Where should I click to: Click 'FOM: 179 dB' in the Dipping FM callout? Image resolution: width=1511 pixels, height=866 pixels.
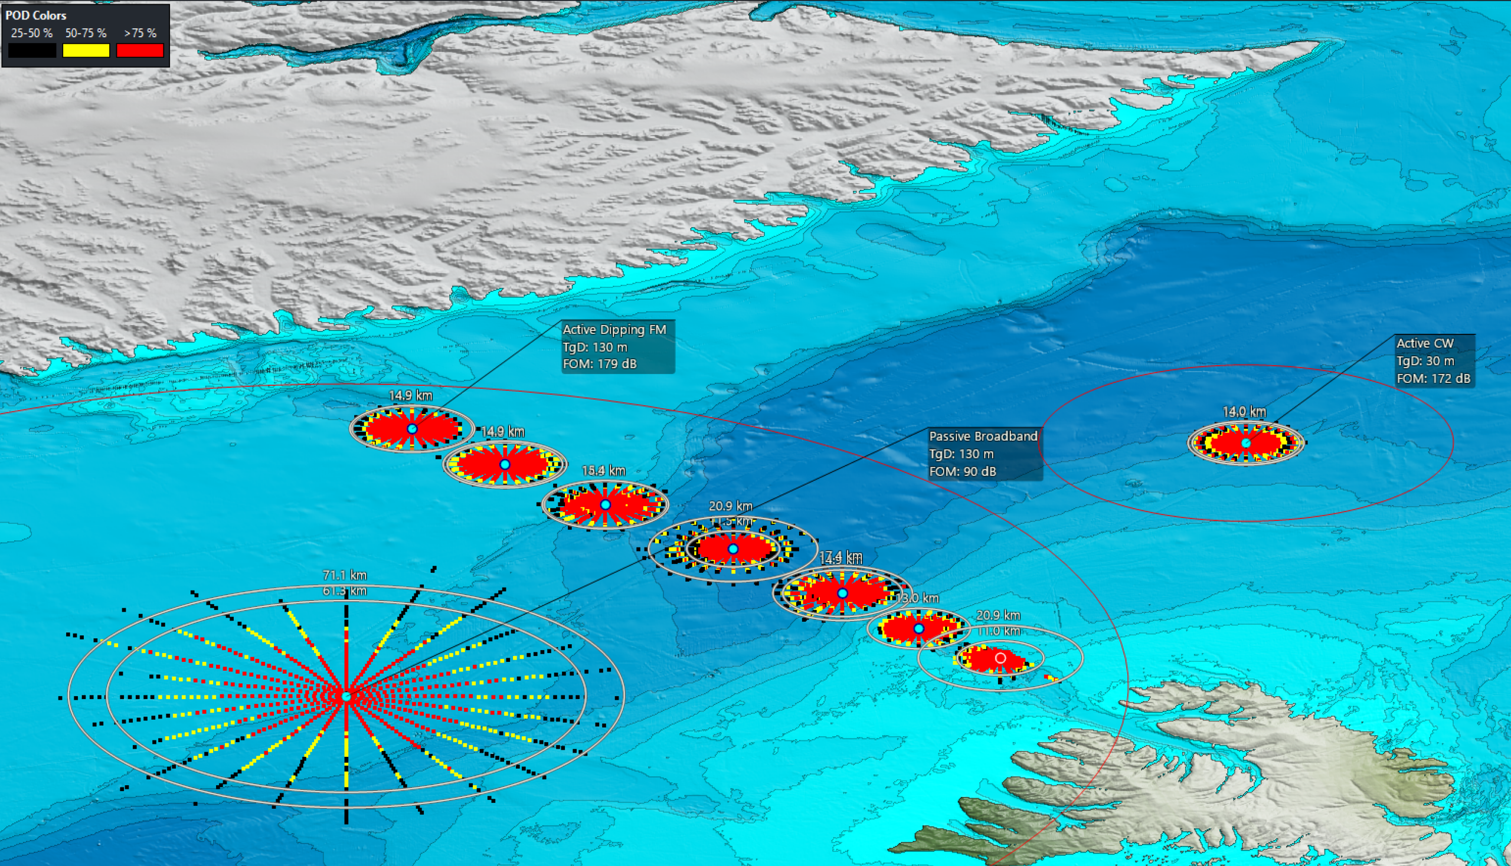(600, 363)
